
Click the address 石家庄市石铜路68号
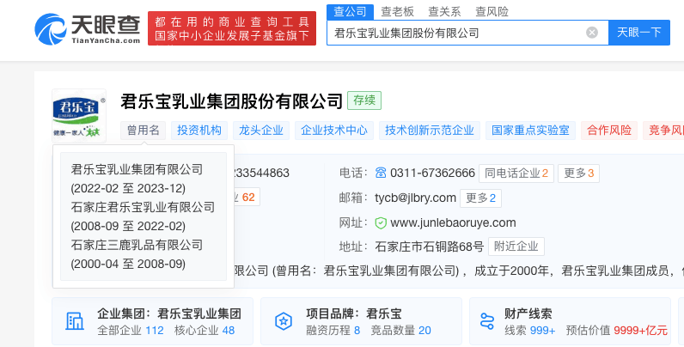(430, 247)
